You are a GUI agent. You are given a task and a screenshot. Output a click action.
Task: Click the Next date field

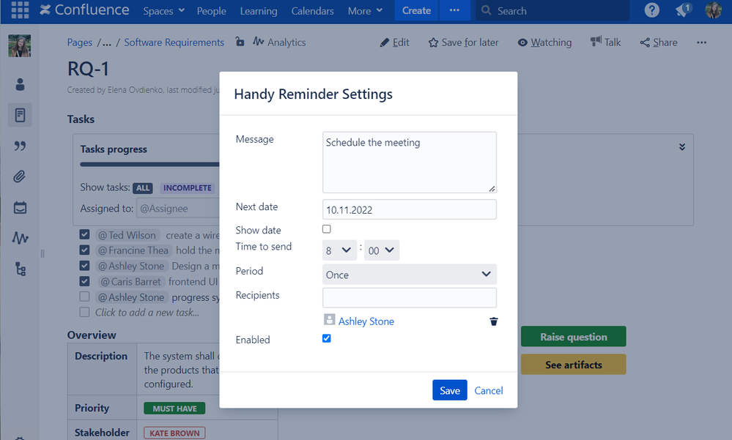410,209
